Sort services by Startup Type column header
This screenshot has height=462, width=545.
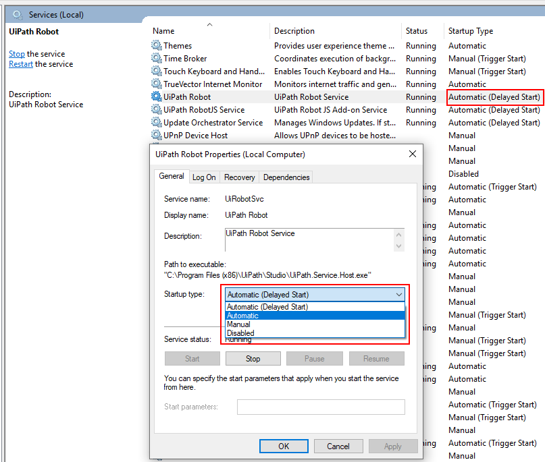point(494,30)
